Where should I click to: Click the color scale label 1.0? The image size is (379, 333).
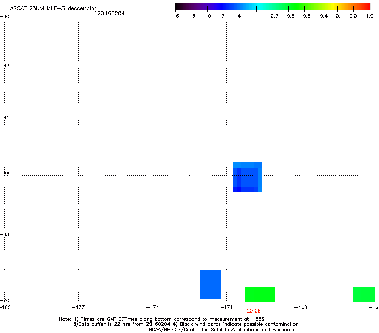tap(370, 16)
